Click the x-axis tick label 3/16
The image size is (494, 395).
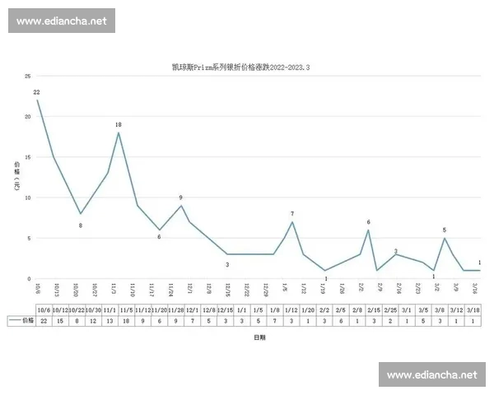click(x=475, y=289)
